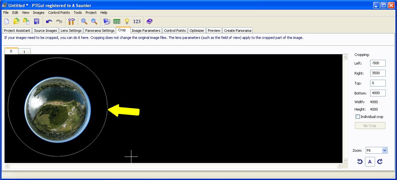Click the vertical scrollbar down arrow
The image size is (397, 180).
point(345,160)
